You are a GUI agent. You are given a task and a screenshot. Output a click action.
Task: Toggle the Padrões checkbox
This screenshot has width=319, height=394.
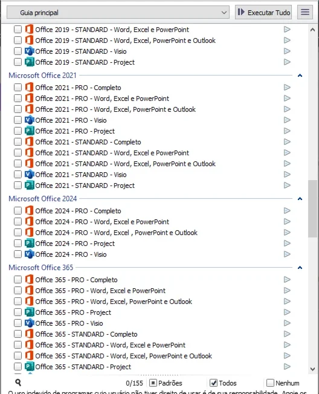click(153, 383)
